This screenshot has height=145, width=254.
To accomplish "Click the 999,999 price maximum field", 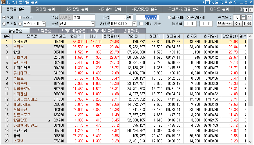I will 147,17.
